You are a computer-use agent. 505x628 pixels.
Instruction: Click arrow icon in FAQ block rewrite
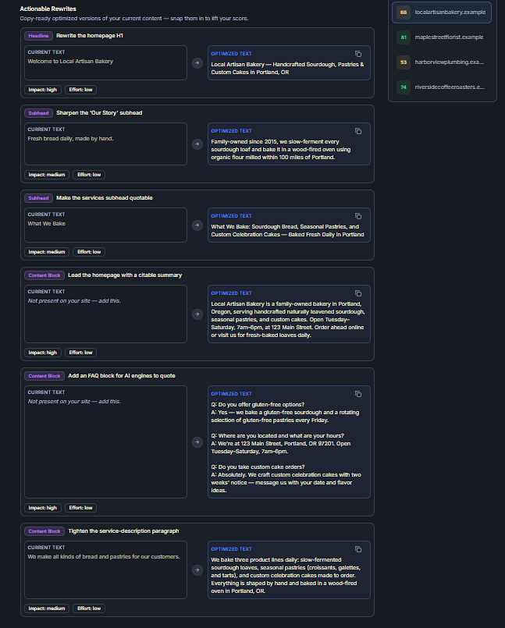[x=197, y=442]
